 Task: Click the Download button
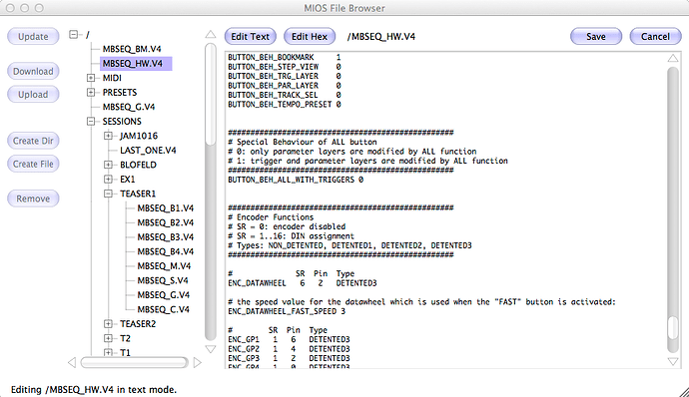tap(33, 71)
